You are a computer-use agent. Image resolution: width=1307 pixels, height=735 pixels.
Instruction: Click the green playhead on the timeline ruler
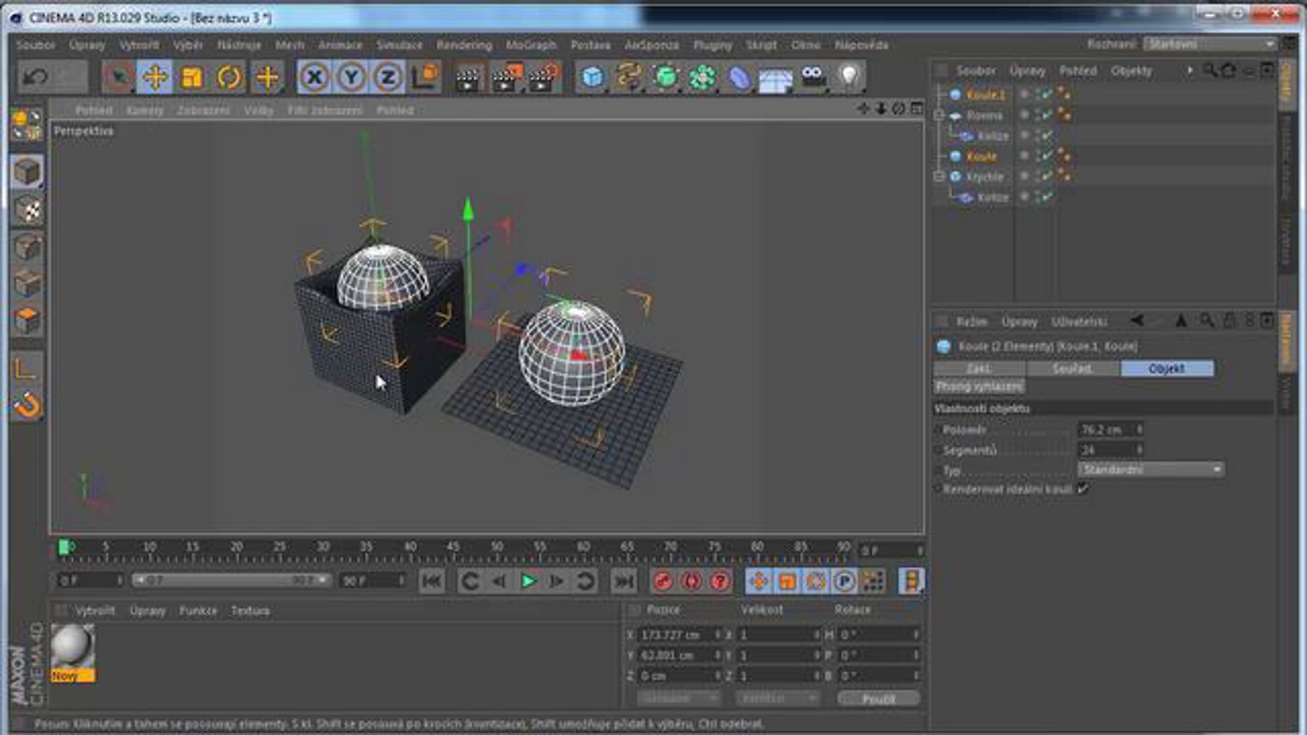pos(64,547)
